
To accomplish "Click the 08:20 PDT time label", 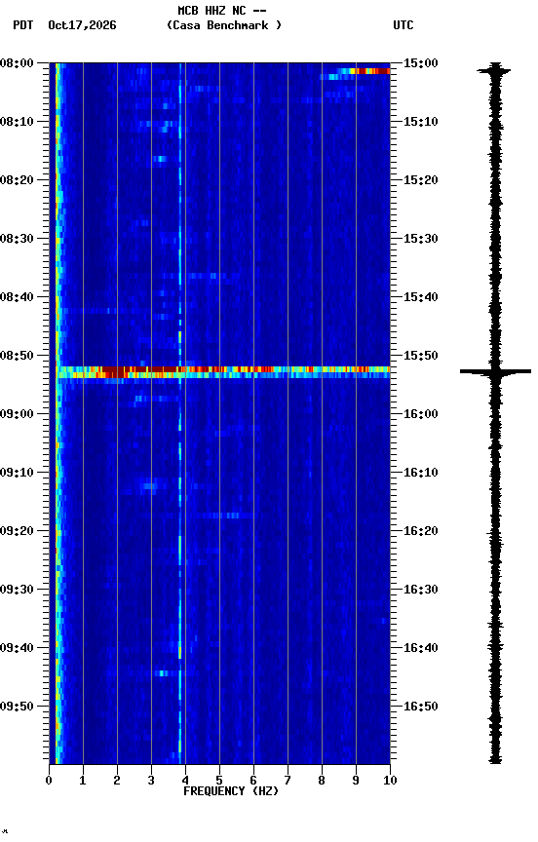I will coord(17,180).
